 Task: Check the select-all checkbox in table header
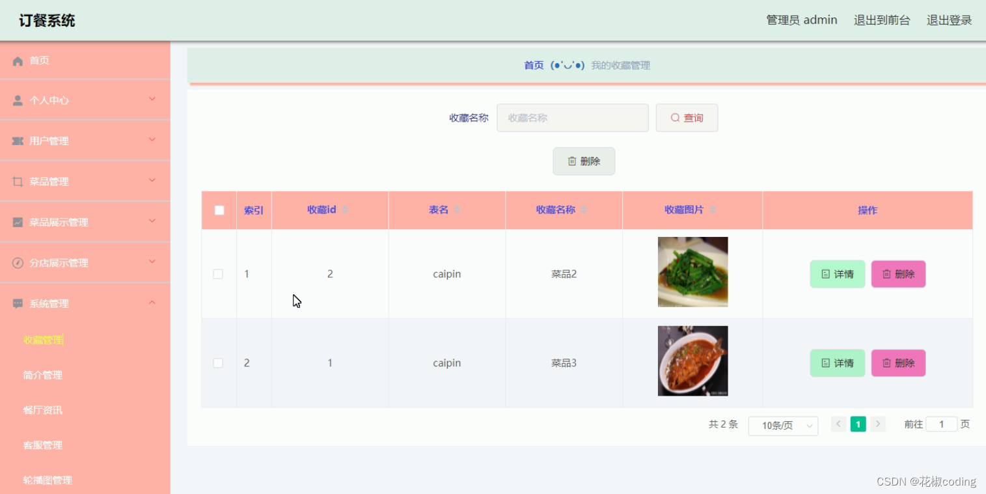click(219, 210)
